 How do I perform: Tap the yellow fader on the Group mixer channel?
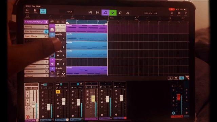click(x=93, y=99)
